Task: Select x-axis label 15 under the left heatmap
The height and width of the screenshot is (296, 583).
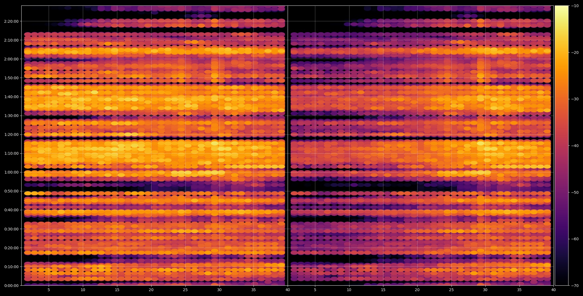Action: pos(117,290)
